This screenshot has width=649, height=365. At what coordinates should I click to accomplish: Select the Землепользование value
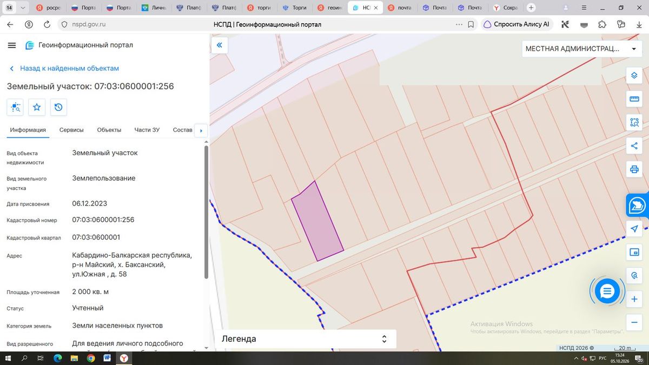pos(104,178)
